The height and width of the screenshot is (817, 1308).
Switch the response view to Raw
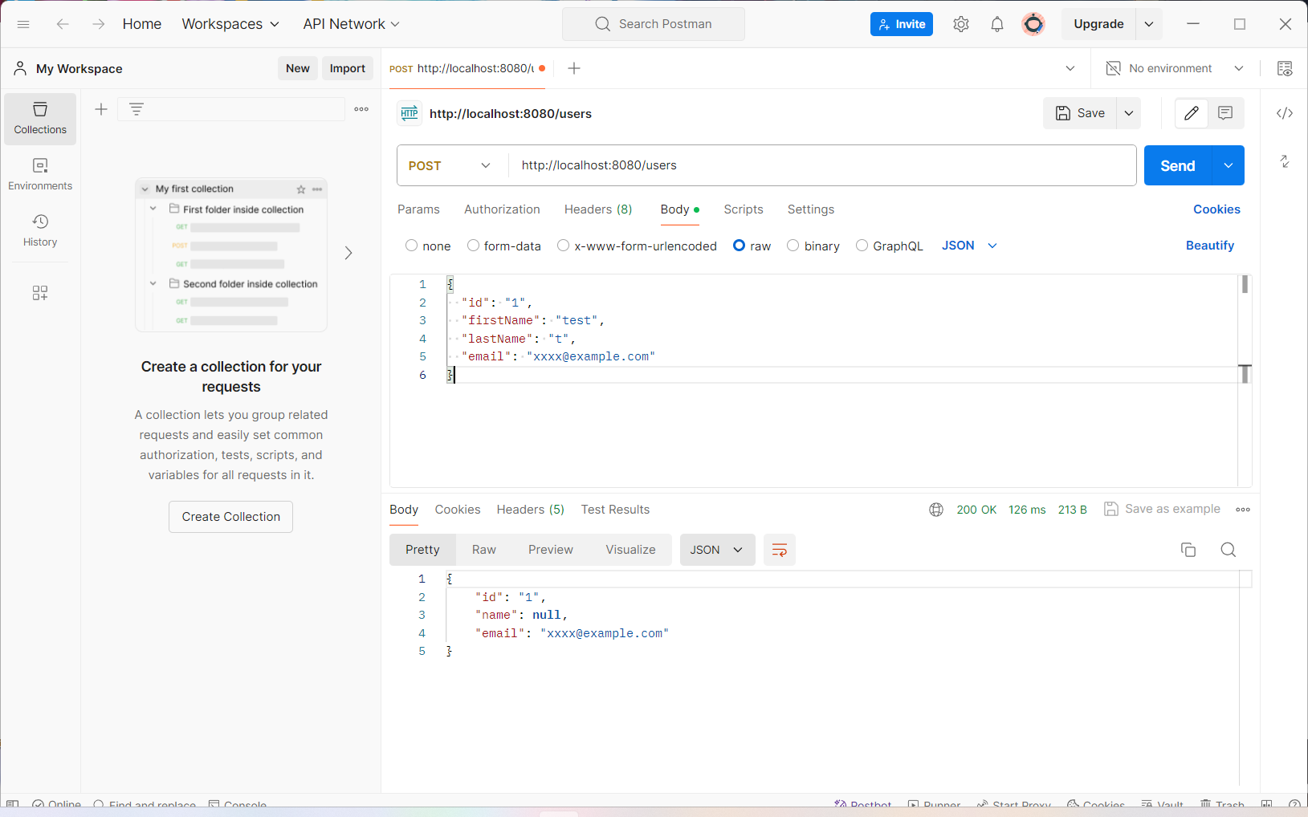[x=484, y=550]
